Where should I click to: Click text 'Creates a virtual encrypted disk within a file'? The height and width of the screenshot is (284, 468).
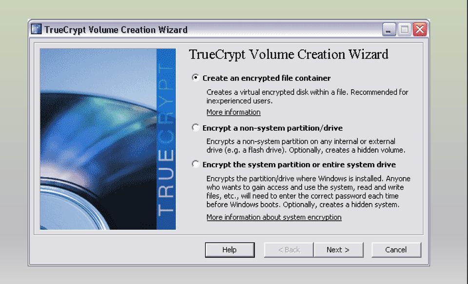click(277, 92)
